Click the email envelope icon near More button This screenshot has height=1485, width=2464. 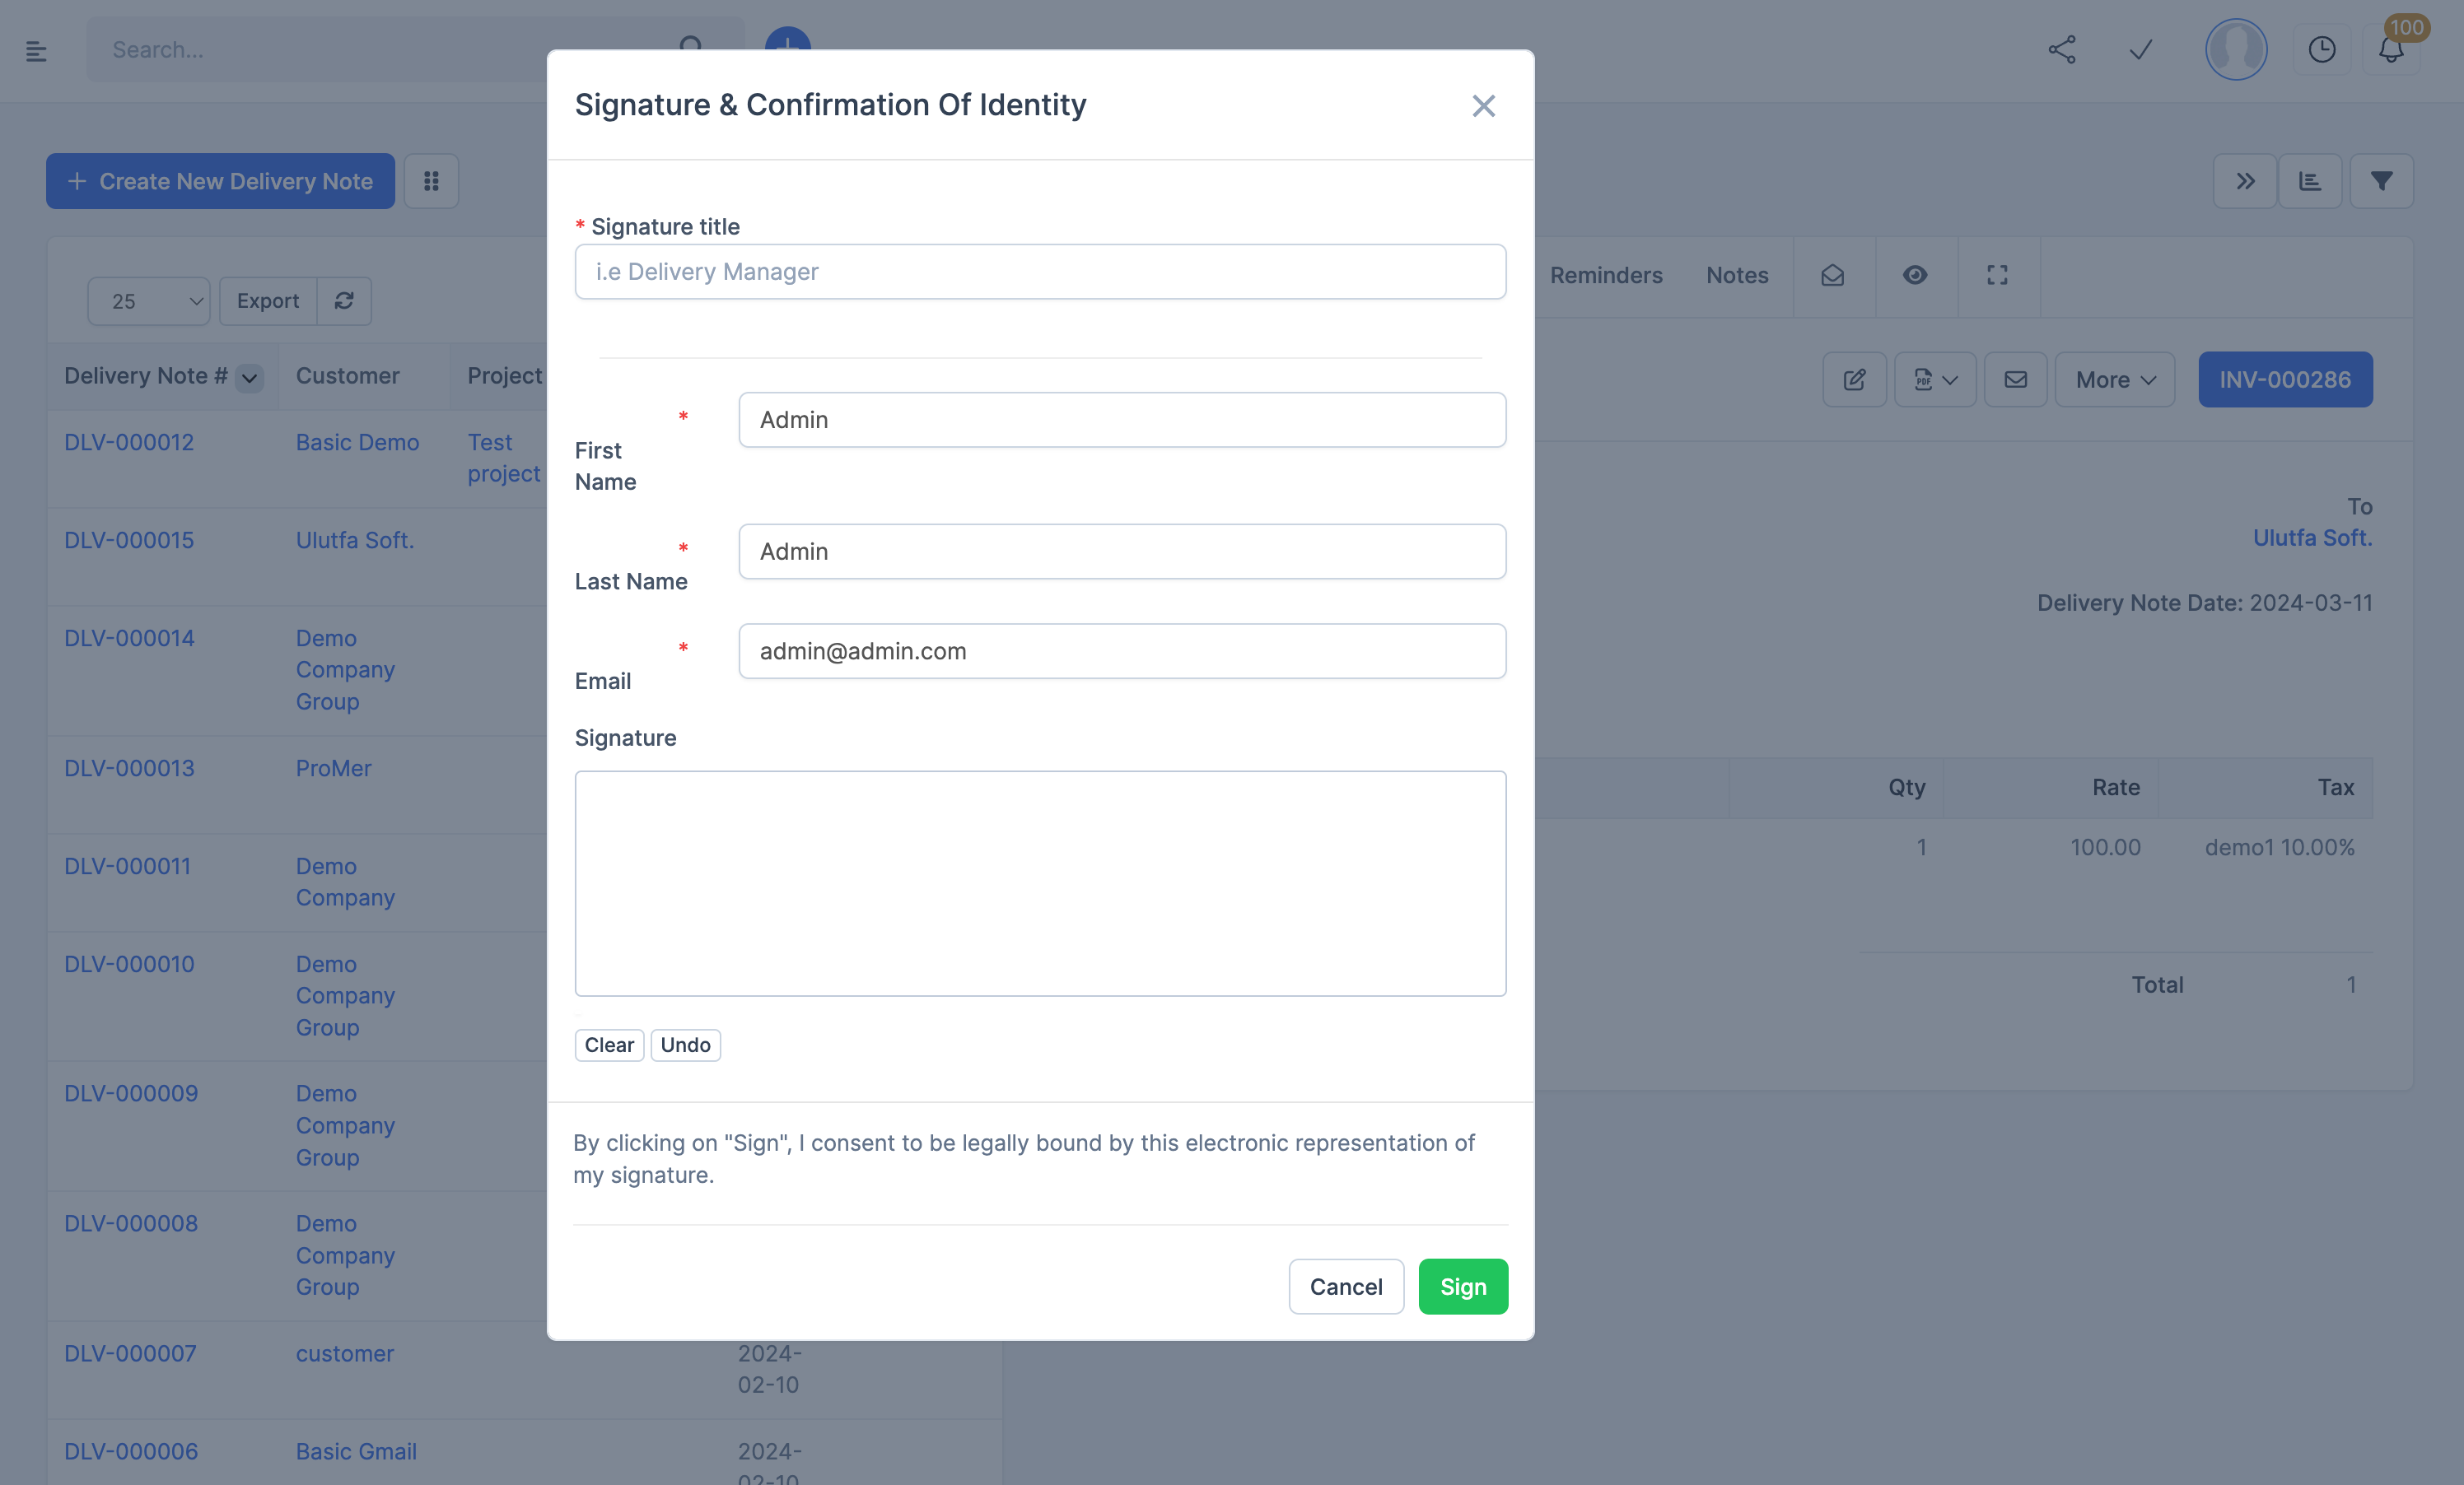[x=2016, y=379]
